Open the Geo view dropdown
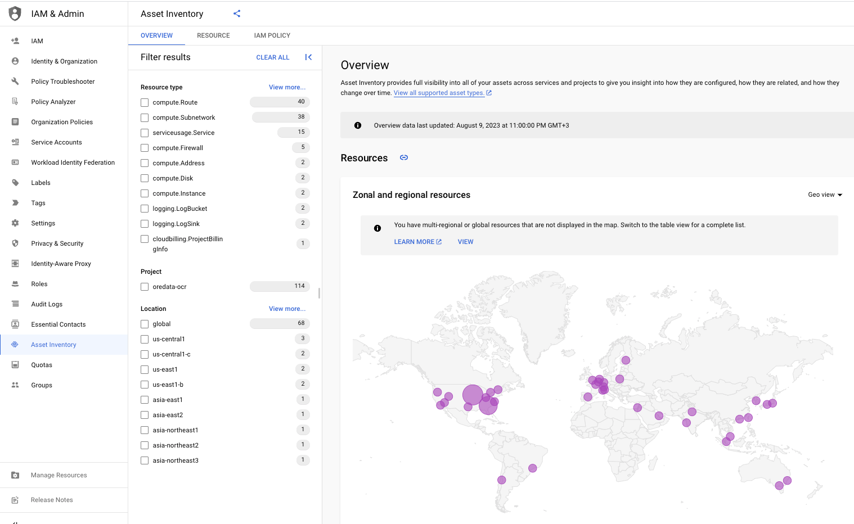The image size is (854, 524). coord(825,195)
